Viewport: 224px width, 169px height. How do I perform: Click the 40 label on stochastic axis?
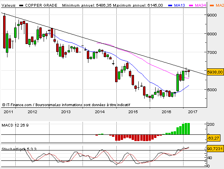(209, 158)
